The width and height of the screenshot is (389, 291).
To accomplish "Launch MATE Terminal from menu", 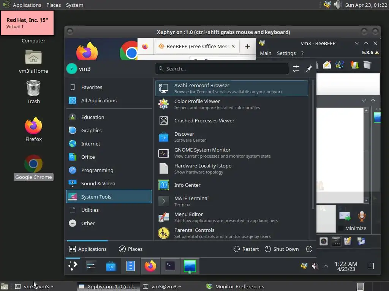I will (231, 201).
